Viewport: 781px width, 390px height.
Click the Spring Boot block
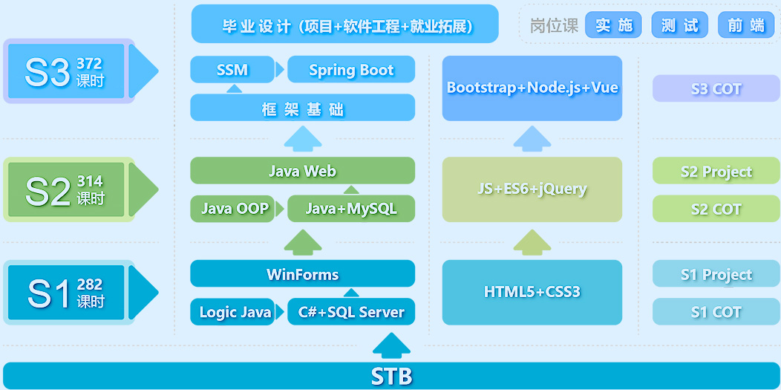click(351, 70)
